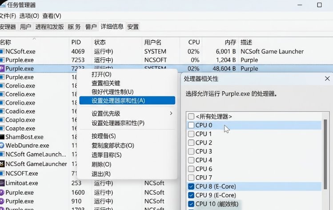333x210 pixels.
Task: Click the sort arrow above 名称 column
Action: 34,39
